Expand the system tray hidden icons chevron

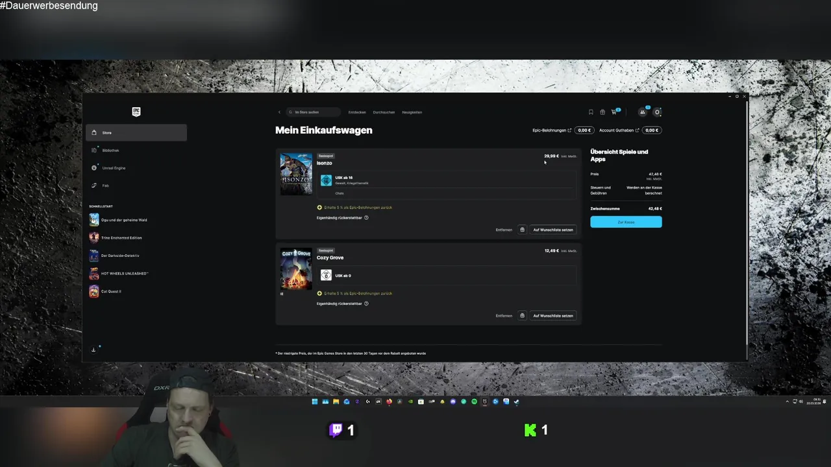[787, 401]
